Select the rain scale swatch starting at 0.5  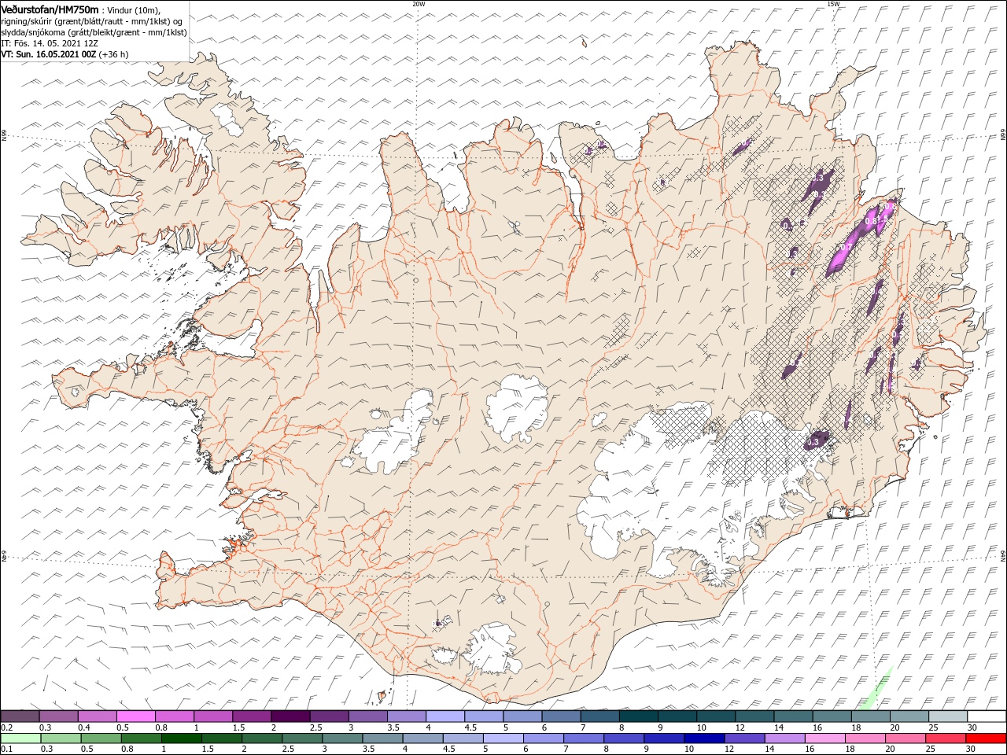tap(101, 738)
